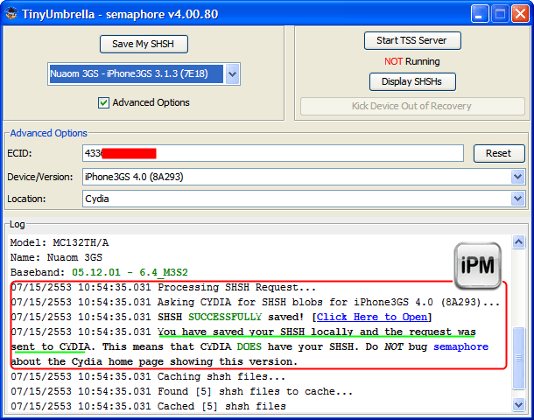Click Display SHSHs button
Screen dimensions: 534x420
pos(412,81)
